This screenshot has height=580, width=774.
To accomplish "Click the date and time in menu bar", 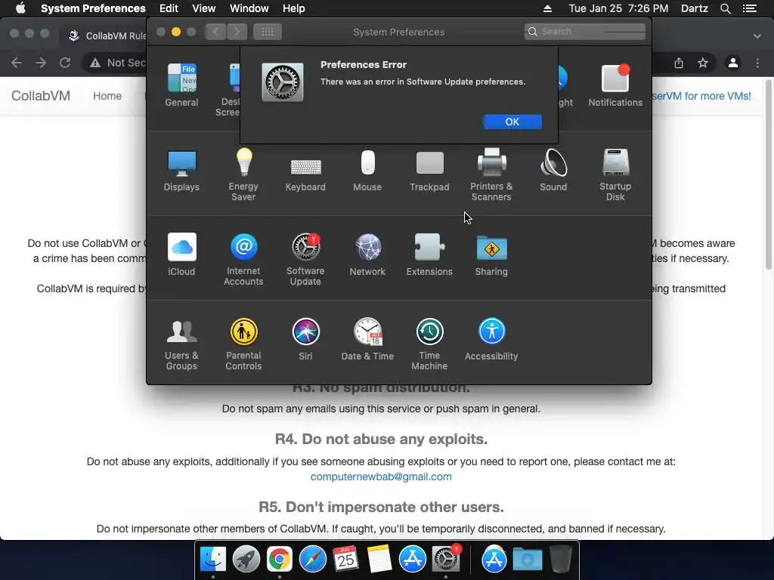I will pyautogui.click(x=618, y=8).
